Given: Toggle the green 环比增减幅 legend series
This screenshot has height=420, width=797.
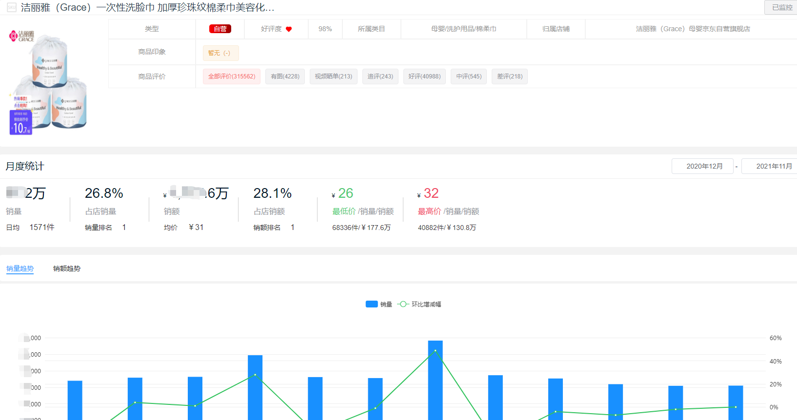Looking at the screenshot, I should click(419, 304).
